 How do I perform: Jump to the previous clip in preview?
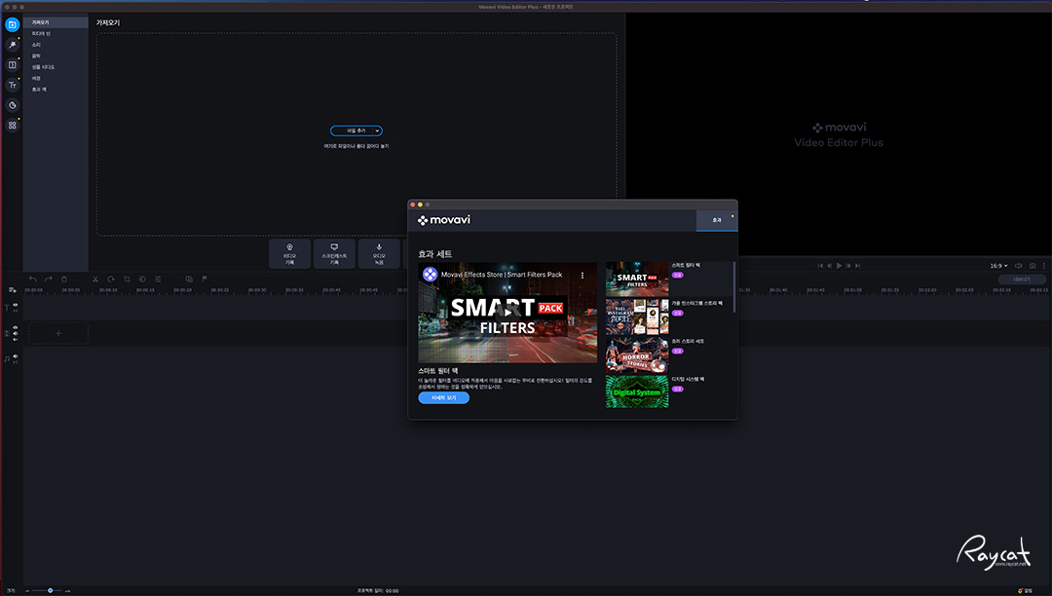820,266
